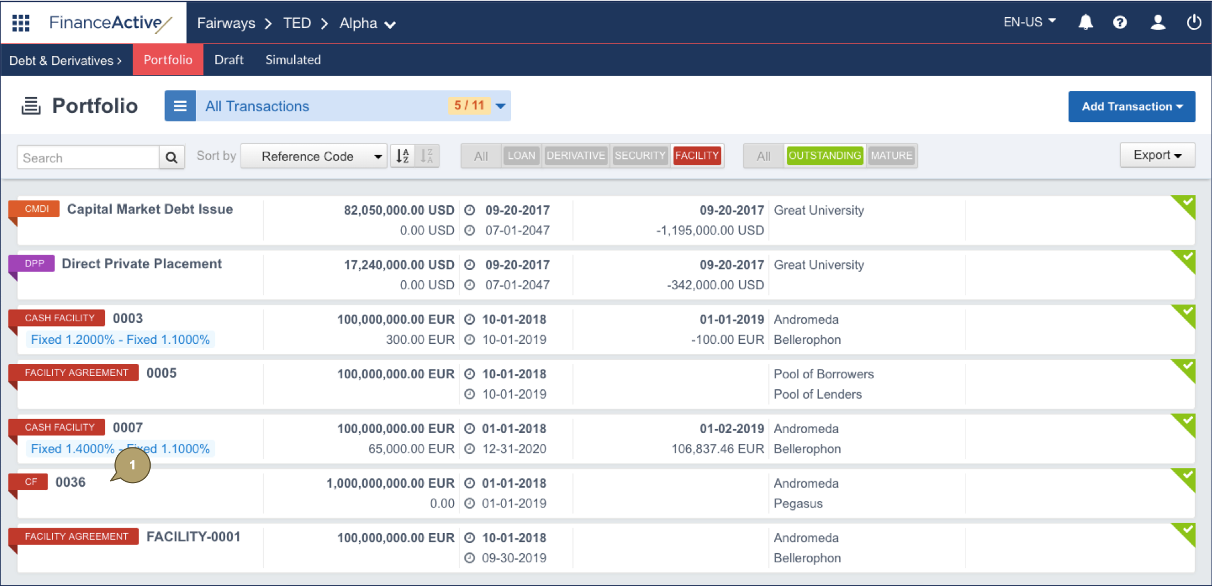The image size is (1212, 586).
Task: Click inside the Search field
Action: pyautogui.click(x=83, y=157)
